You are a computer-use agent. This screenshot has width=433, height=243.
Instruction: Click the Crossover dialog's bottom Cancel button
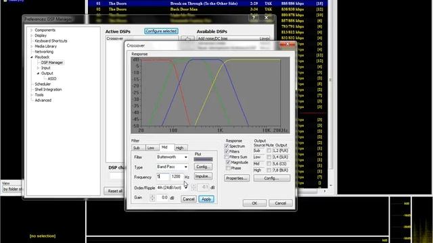pos(281,203)
